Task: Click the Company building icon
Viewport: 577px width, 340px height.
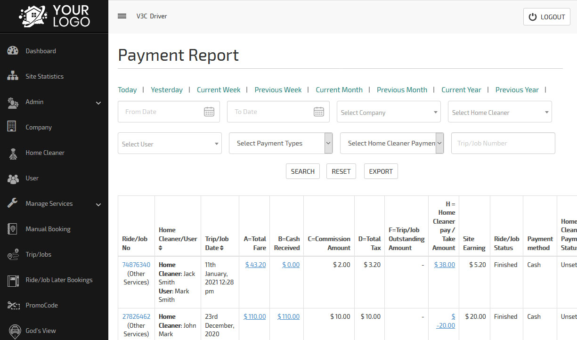Action: tap(12, 127)
